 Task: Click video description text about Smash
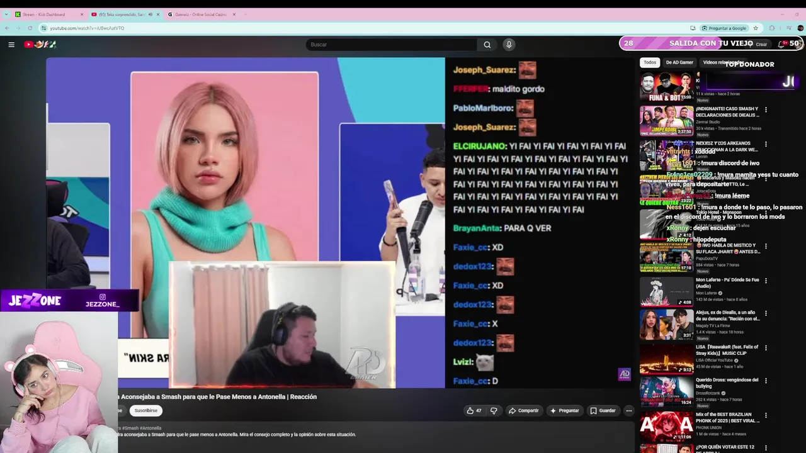pyautogui.click(x=237, y=435)
